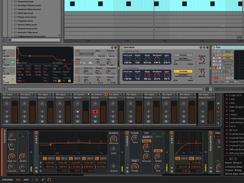The width and height of the screenshot is (244, 183).
Task: Click the active orange monitor speaker icon
Action: tap(106, 94)
